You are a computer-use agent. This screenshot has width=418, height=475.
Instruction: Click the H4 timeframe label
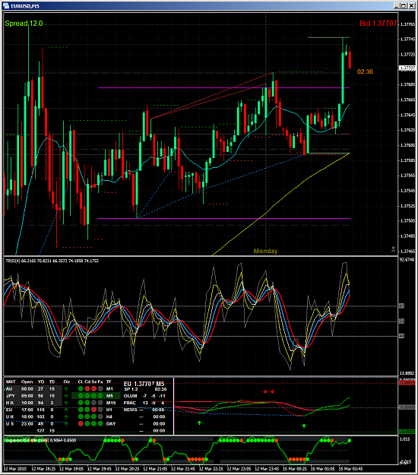pyautogui.click(x=109, y=416)
